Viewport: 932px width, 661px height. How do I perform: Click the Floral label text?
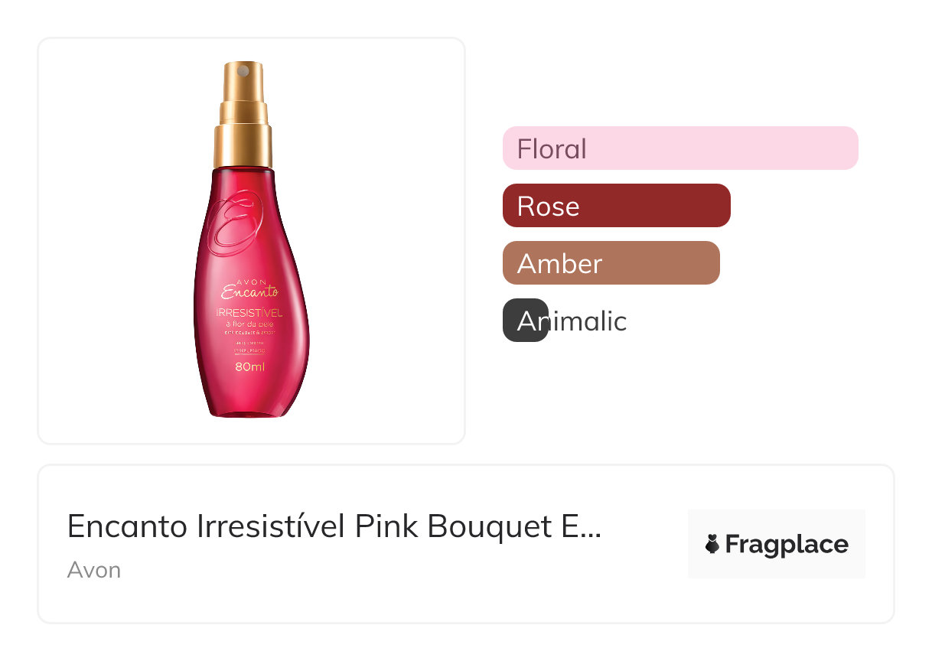tap(552, 148)
